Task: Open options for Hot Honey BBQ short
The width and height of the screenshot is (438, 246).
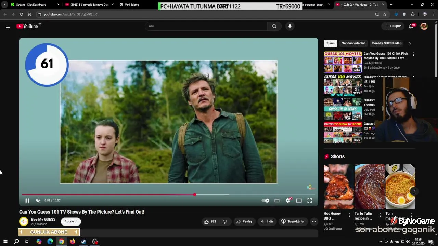Action: click(x=349, y=215)
